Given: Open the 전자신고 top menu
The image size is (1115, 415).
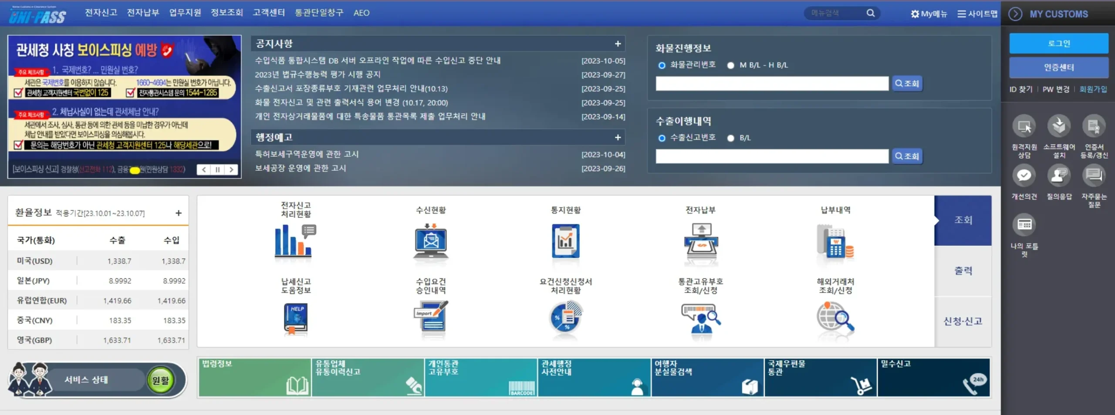Looking at the screenshot, I should (x=101, y=13).
